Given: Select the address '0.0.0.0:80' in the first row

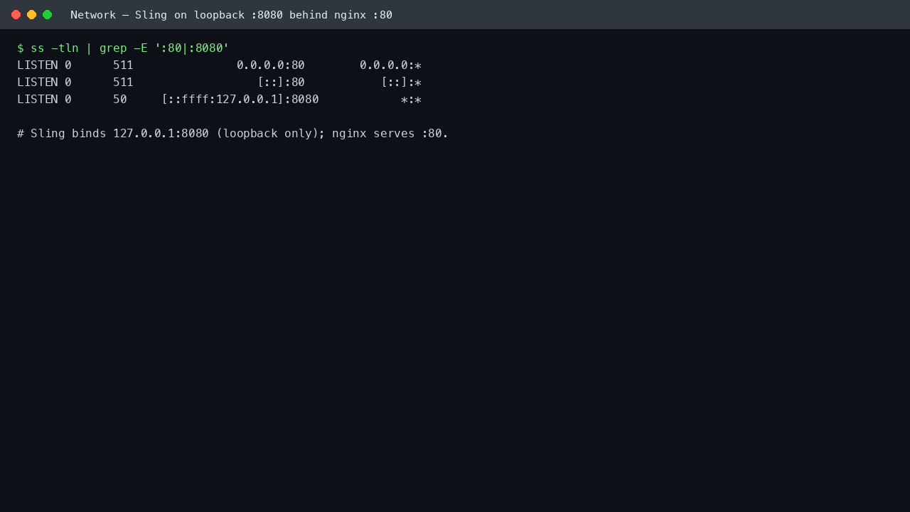Looking at the screenshot, I should click(x=271, y=65).
